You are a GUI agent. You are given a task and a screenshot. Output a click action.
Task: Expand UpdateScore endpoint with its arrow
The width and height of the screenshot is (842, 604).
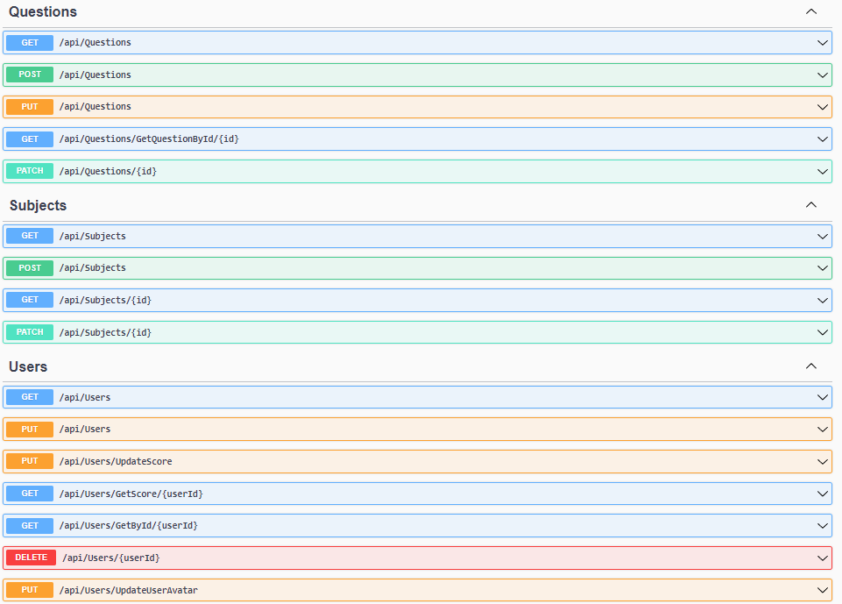(822, 461)
